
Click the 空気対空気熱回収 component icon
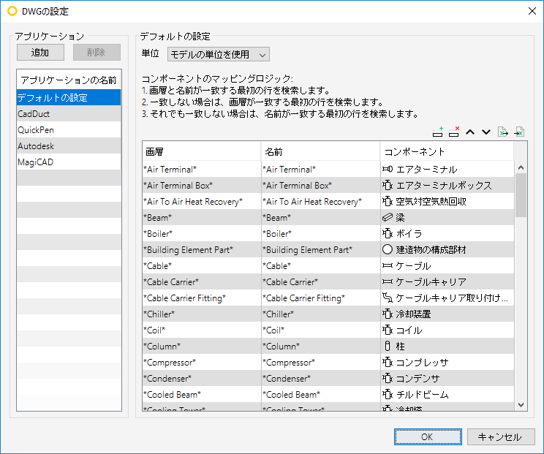tap(388, 202)
